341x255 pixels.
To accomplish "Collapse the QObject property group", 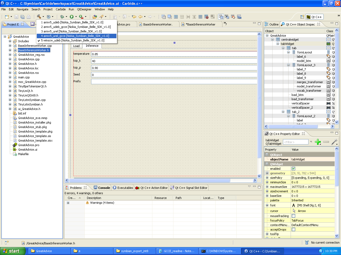I will coord(267,155).
